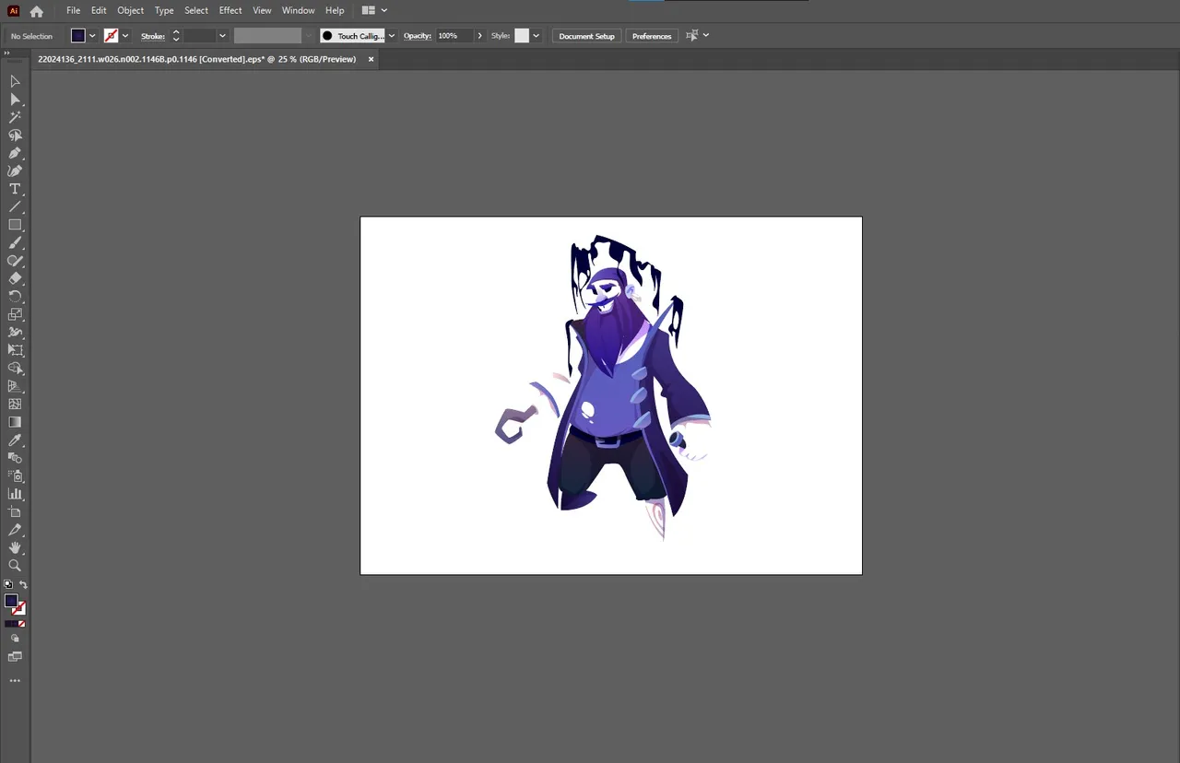Open the File menu

(x=73, y=11)
